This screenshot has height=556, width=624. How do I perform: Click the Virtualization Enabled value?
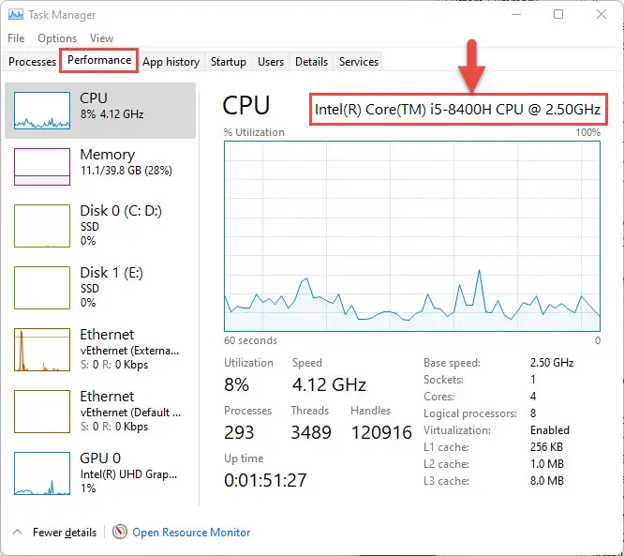pos(550,430)
